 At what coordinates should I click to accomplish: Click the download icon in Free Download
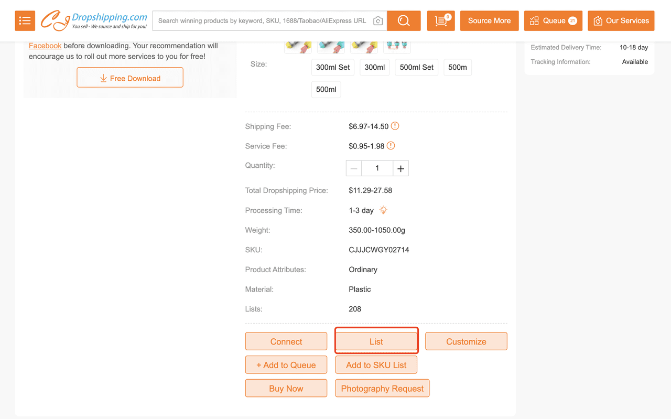pos(103,78)
